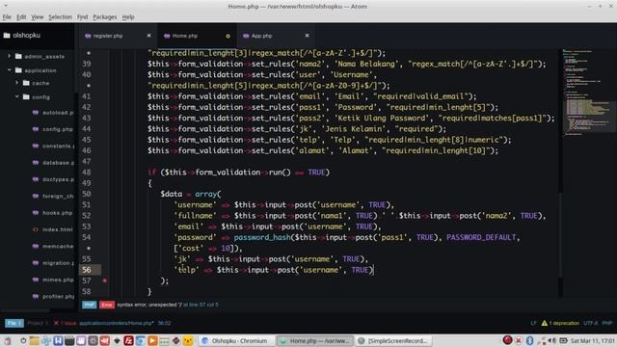Click the PHP badge in linter panel
617x347 pixels.
click(90, 305)
